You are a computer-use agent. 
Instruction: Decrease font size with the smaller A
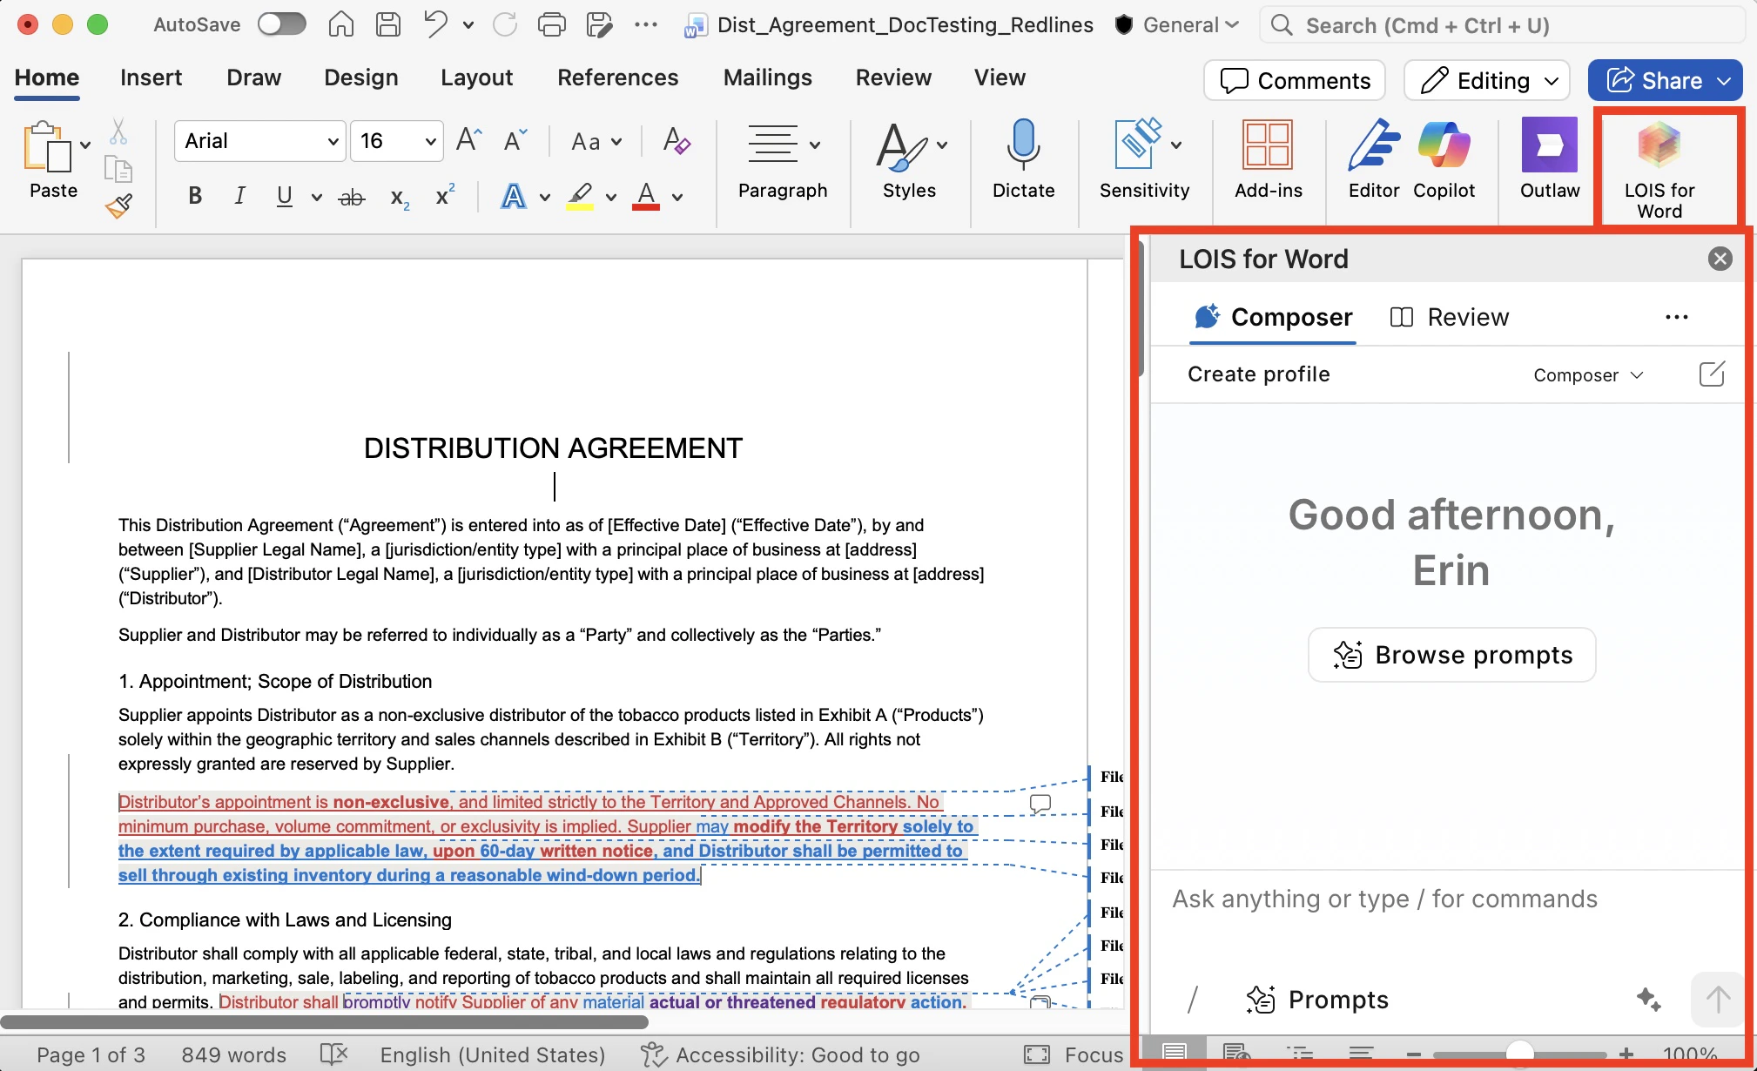click(515, 140)
